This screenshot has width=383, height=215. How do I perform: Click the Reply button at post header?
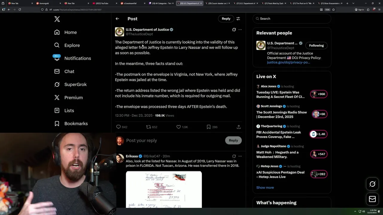click(x=226, y=19)
